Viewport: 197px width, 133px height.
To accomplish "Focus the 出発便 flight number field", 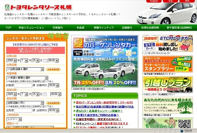I will coord(23,111).
